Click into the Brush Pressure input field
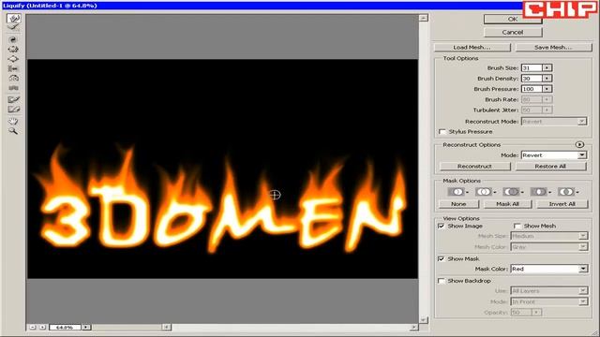The image size is (600, 337). 532,89
